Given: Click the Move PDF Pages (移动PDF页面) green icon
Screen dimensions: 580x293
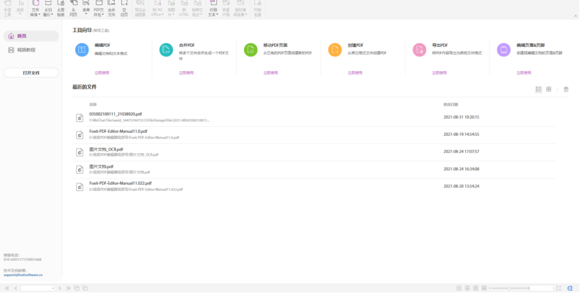Looking at the screenshot, I should click(251, 50).
